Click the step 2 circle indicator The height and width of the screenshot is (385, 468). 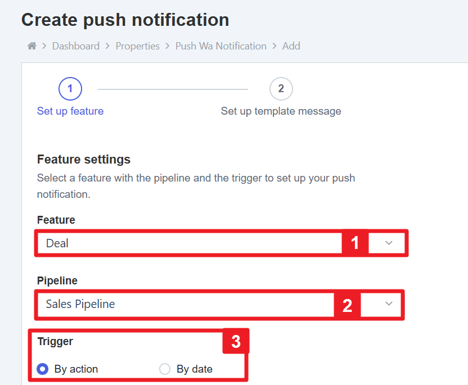[x=281, y=89]
